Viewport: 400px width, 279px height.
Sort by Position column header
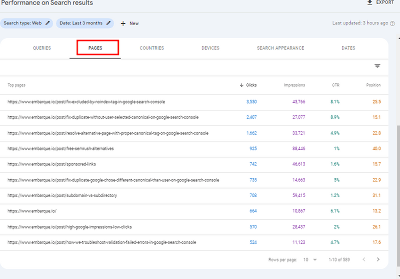click(373, 85)
